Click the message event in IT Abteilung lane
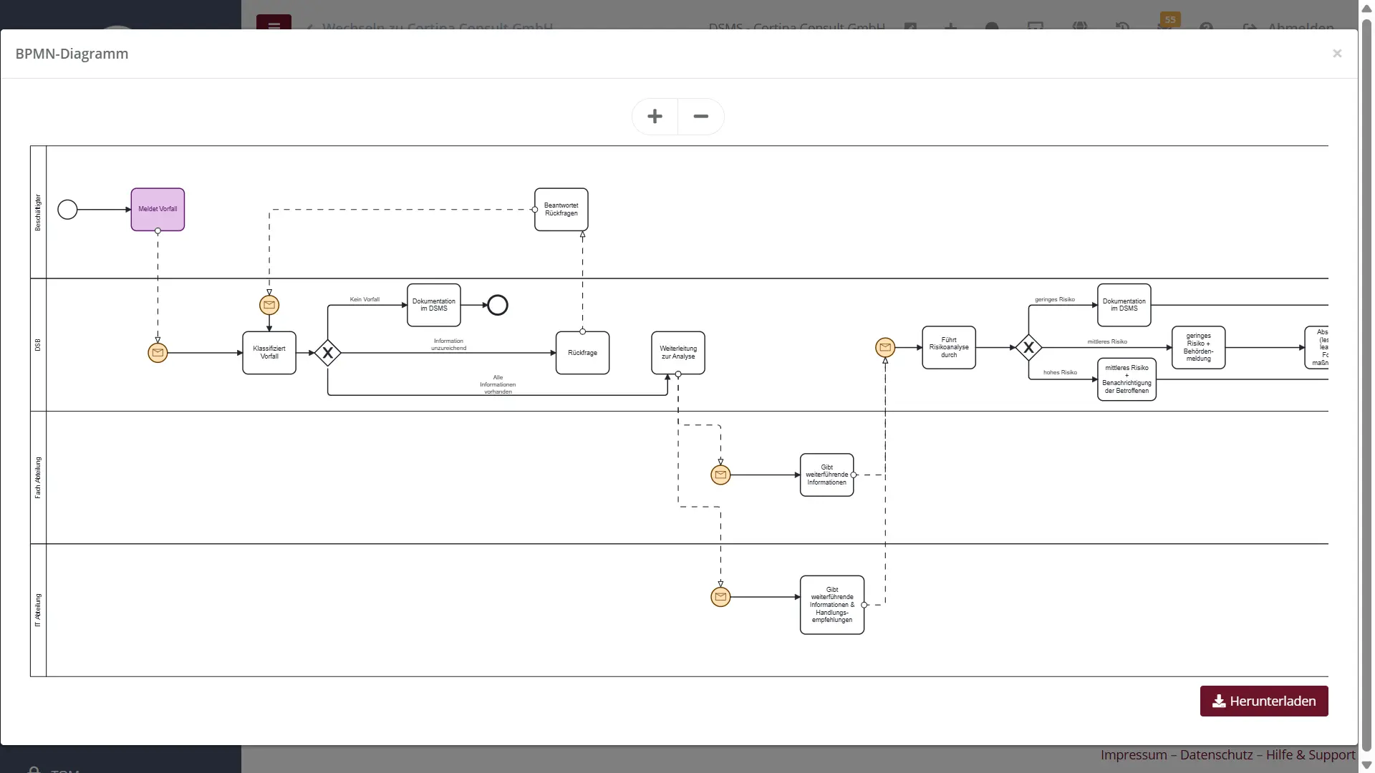 pos(720,597)
